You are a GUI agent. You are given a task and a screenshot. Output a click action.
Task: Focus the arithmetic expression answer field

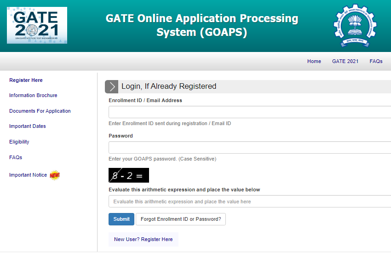[250, 201]
